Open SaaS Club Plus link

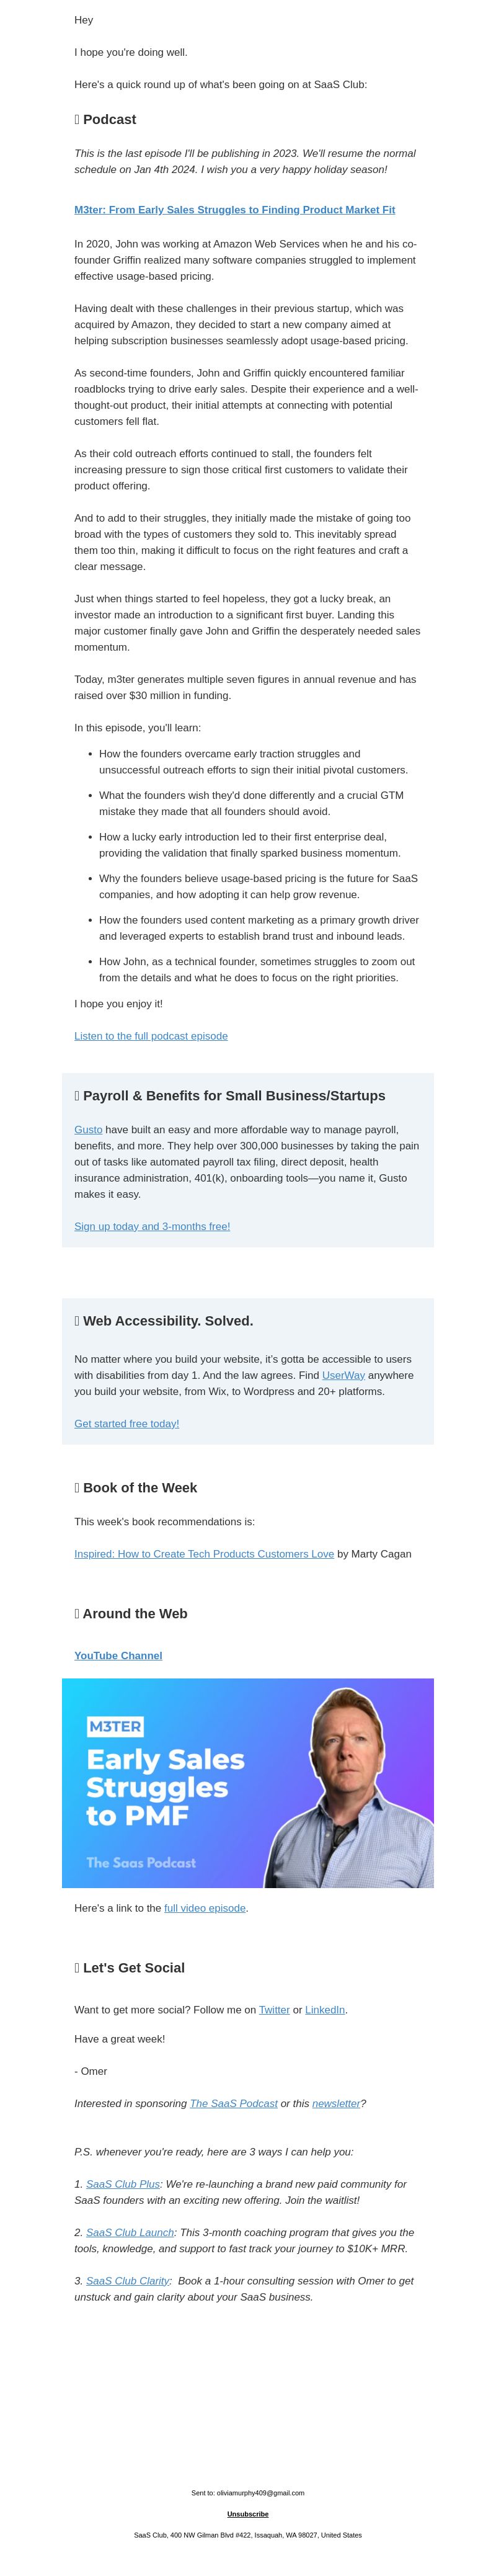123,2184
